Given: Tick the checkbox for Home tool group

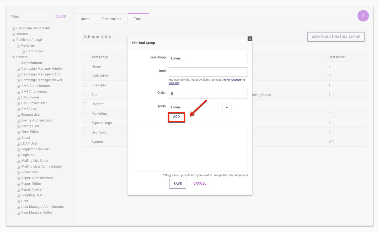Looking at the screenshot, I should click(85, 67).
